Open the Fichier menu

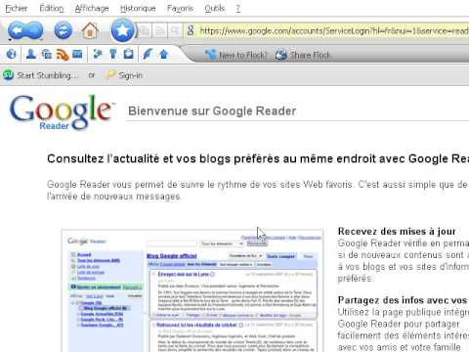[x=17, y=8]
